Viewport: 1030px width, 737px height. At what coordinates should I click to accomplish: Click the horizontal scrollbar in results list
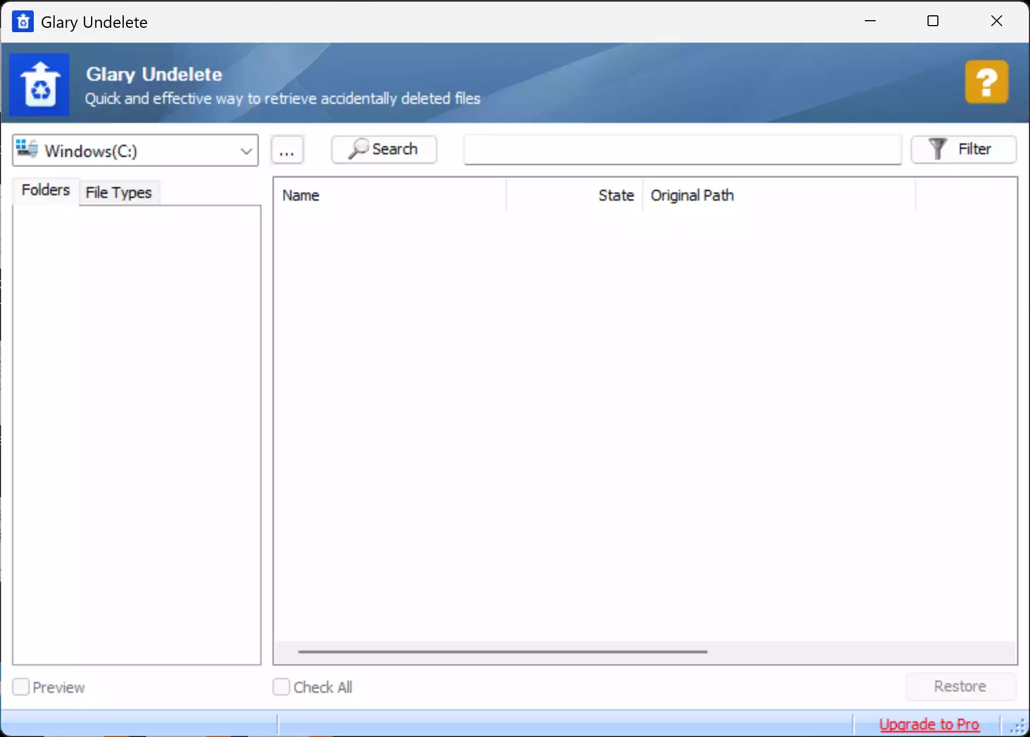pyautogui.click(x=502, y=651)
